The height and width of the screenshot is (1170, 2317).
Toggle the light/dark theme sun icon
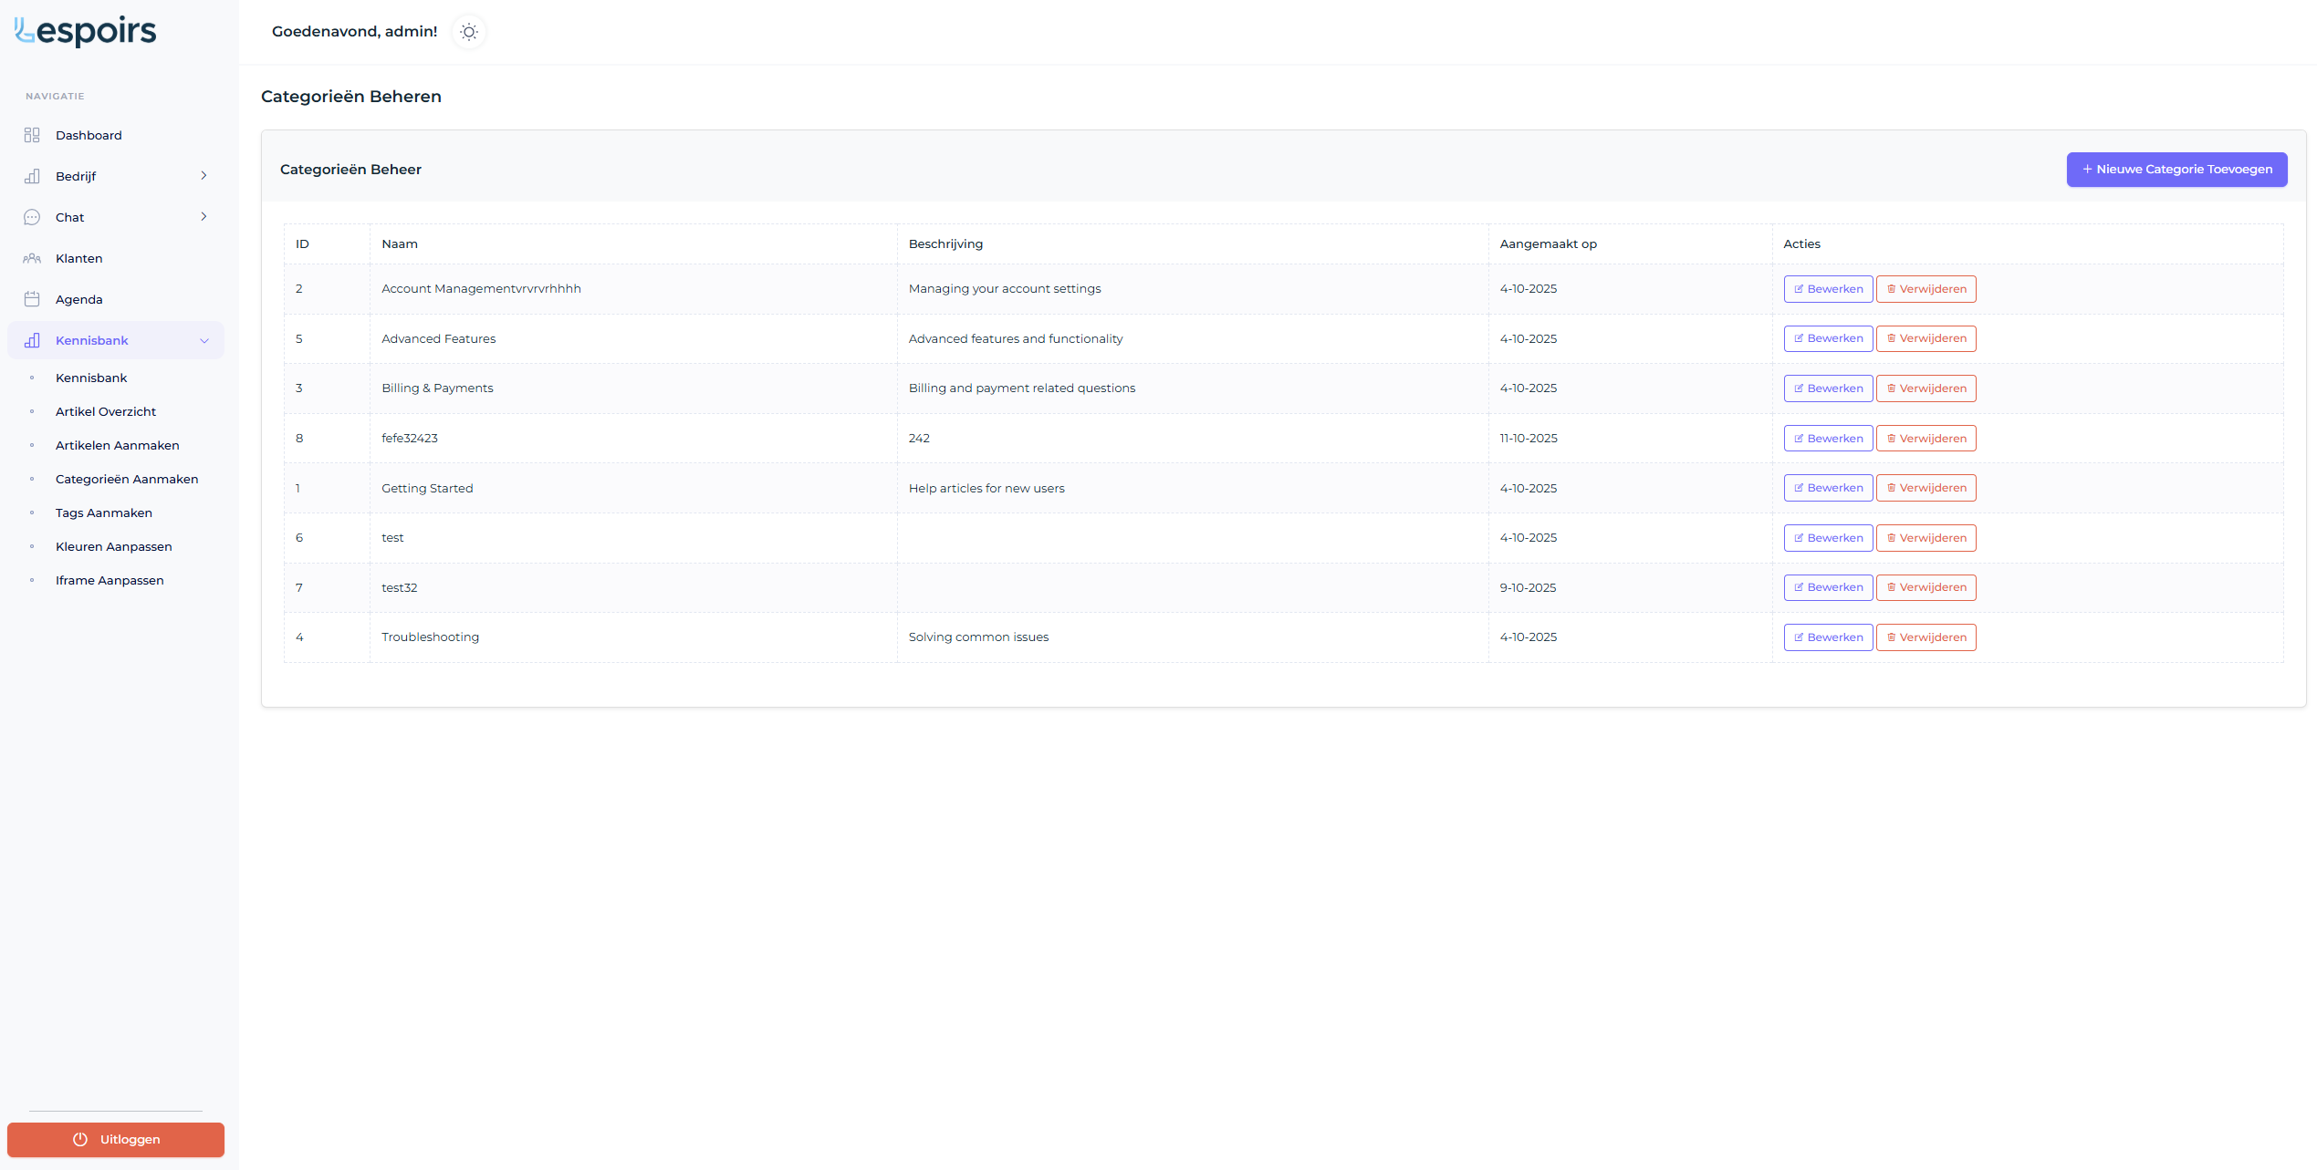(469, 32)
